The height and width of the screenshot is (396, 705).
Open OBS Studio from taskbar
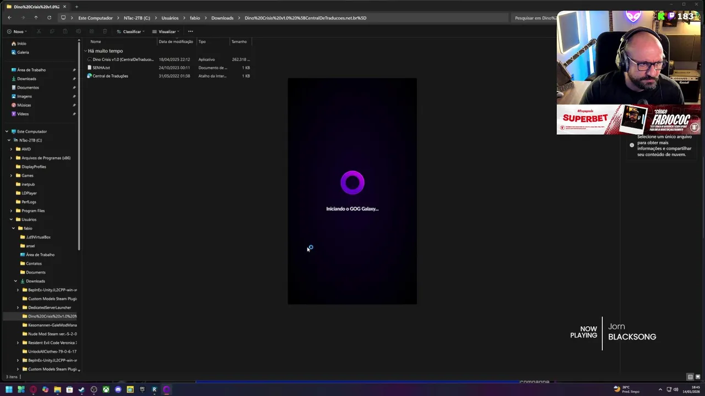coord(94,389)
